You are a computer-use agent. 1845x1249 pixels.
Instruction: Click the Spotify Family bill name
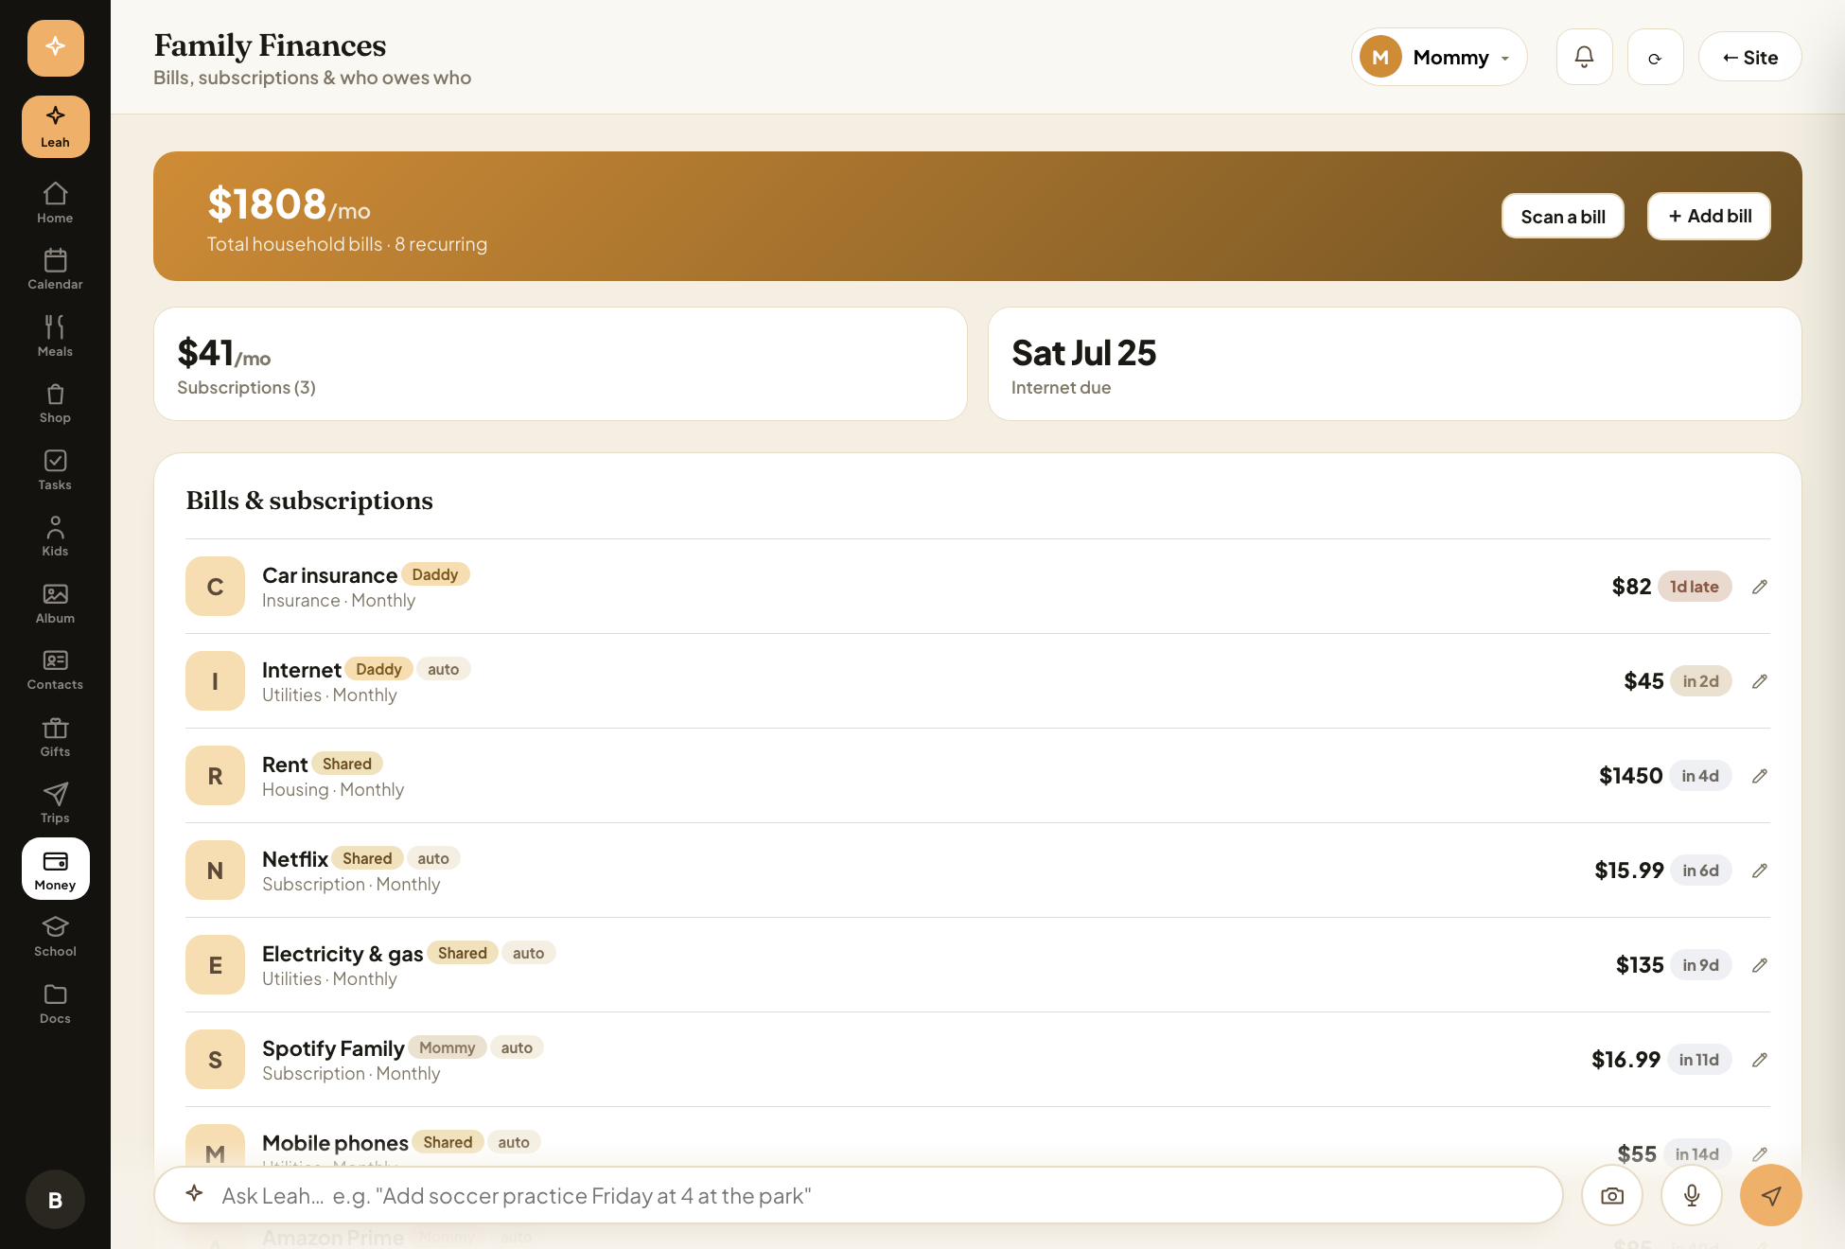click(333, 1048)
